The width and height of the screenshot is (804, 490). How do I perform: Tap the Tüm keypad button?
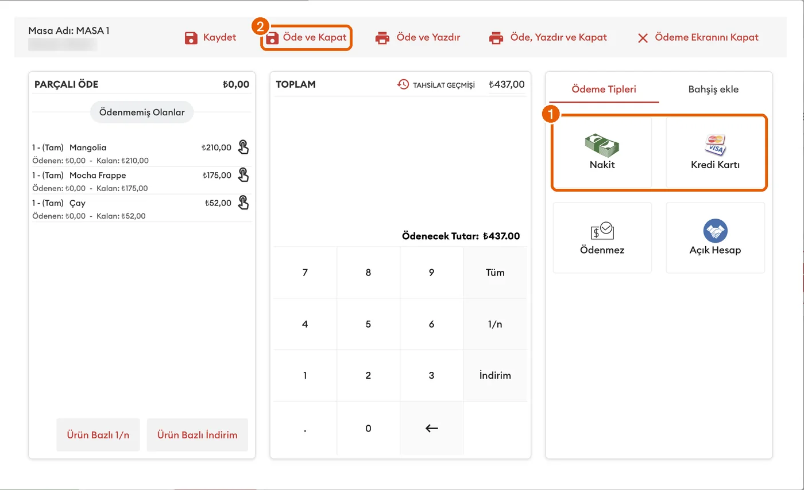pyautogui.click(x=495, y=273)
